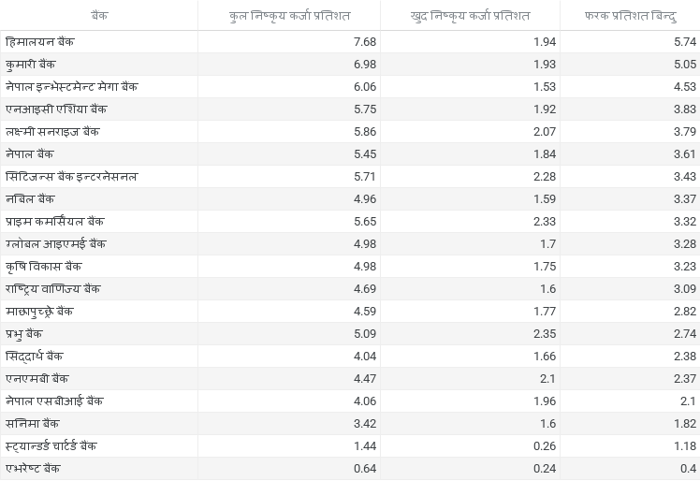Select the सिटिजन्स बैंक इन्टरनेसनल row
Viewport: 700px width, 481px height.
click(x=350, y=177)
